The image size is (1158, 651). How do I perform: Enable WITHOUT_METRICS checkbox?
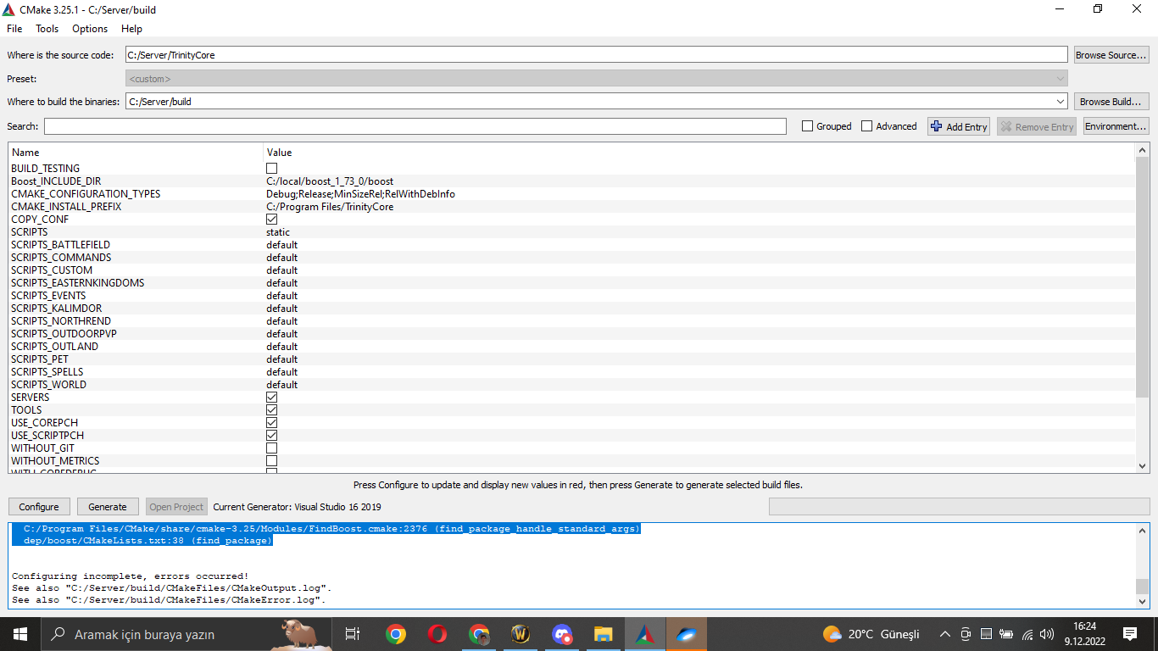pyautogui.click(x=272, y=461)
